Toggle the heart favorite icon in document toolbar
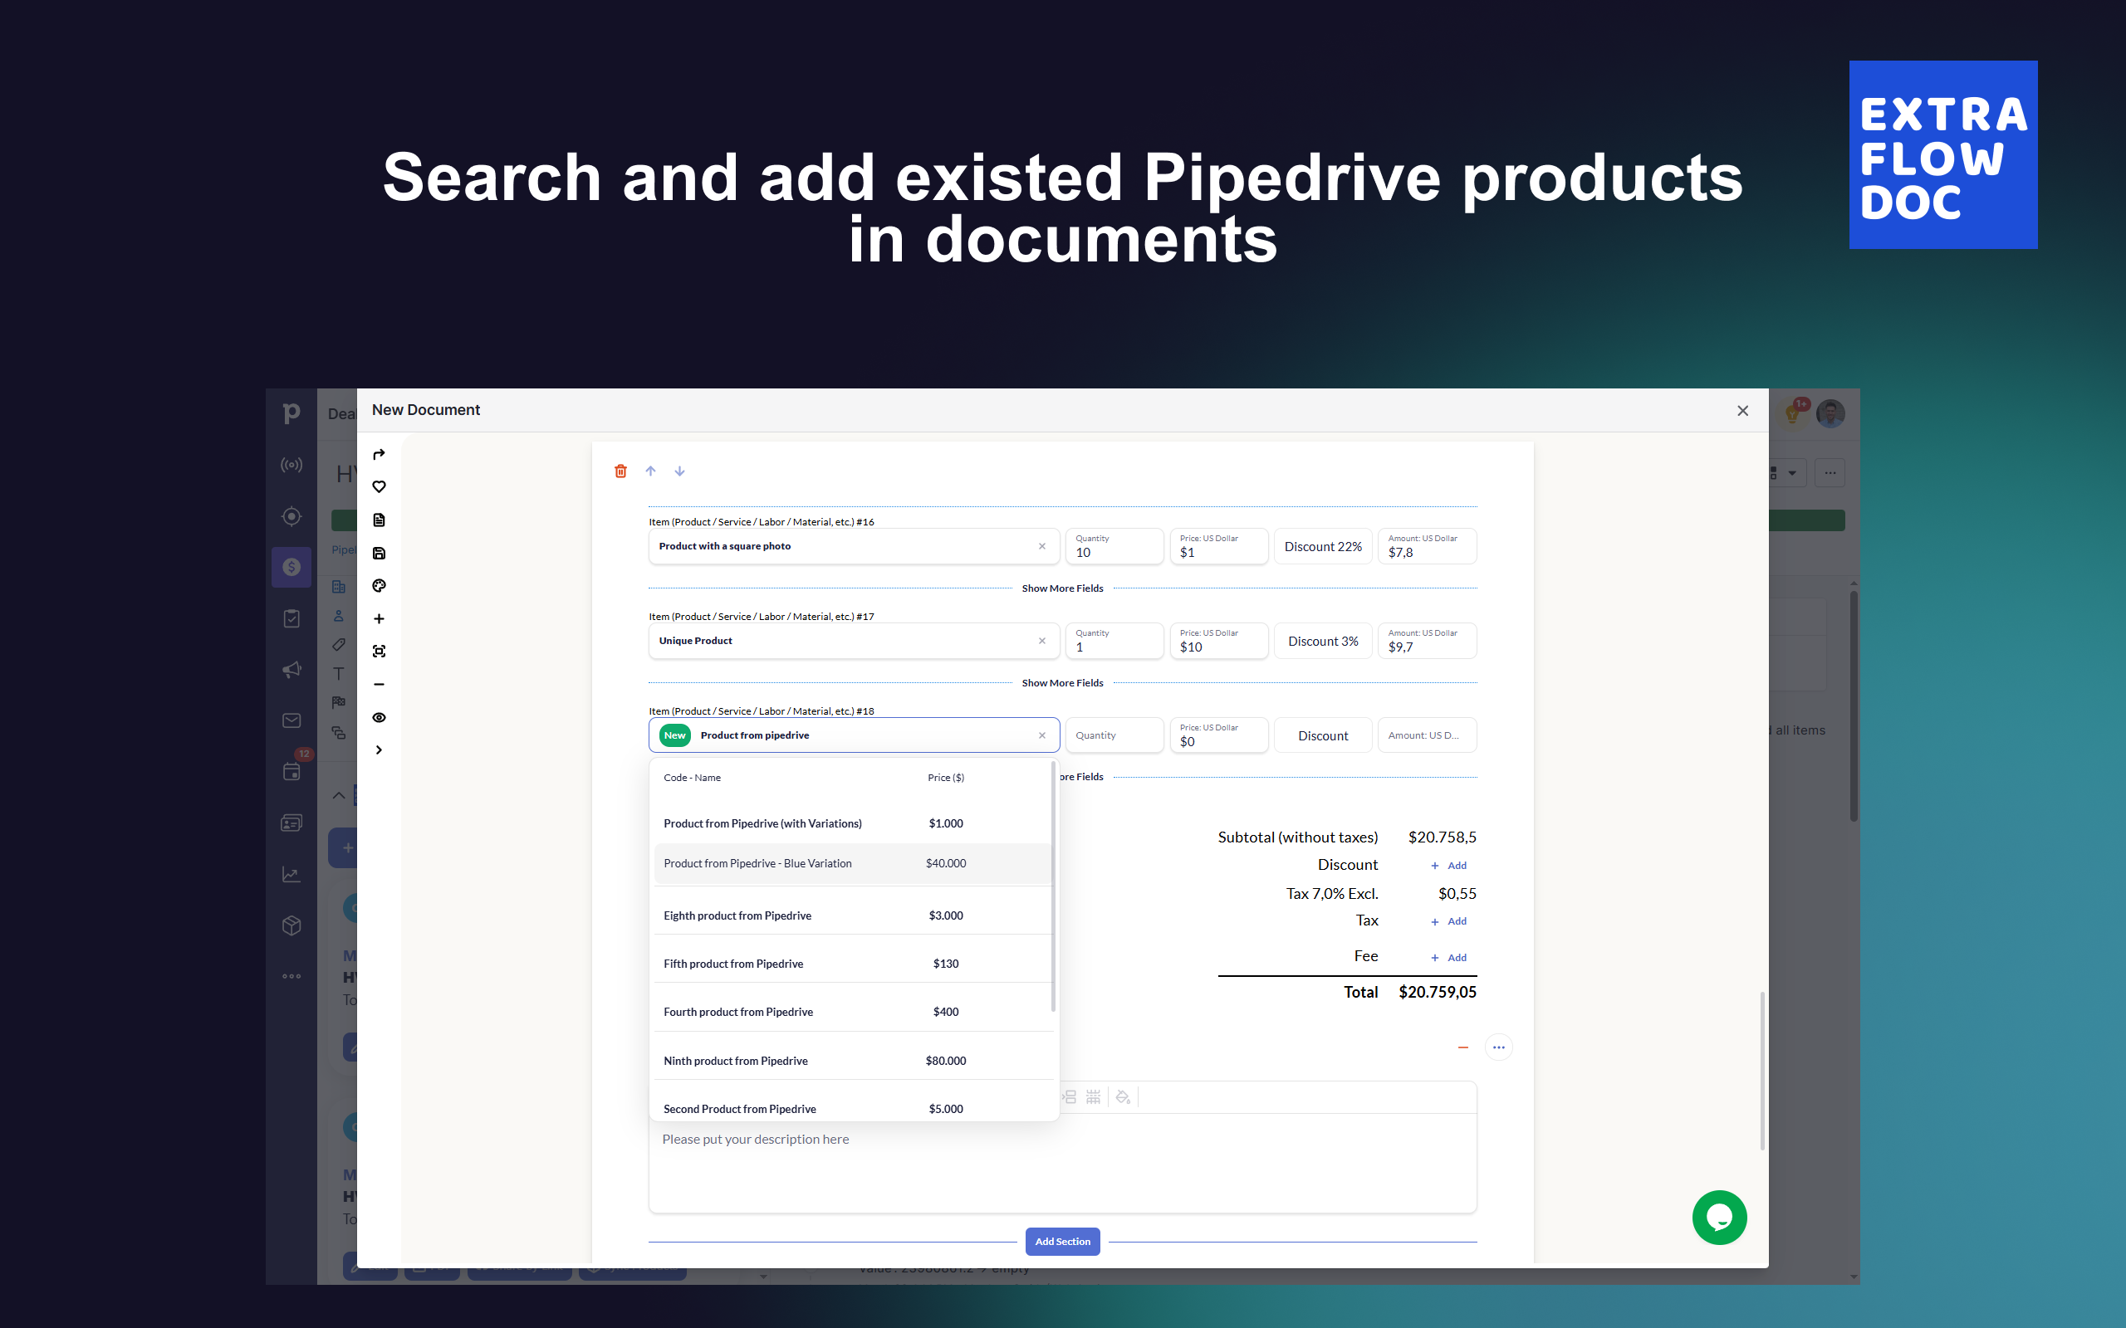2126x1328 pixels. click(x=379, y=486)
